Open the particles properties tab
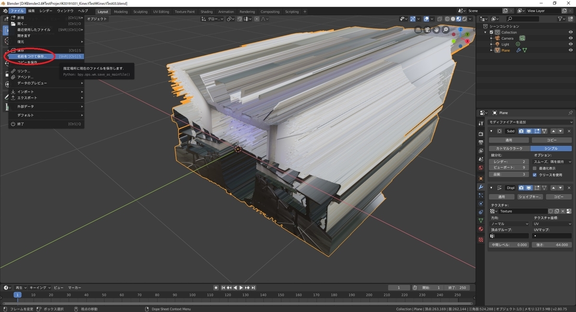576x312 pixels. pyautogui.click(x=481, y=195)
